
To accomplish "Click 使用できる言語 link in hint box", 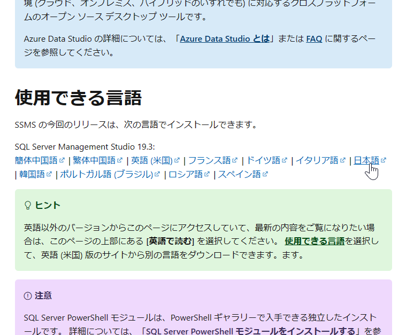I will [315, 241].
